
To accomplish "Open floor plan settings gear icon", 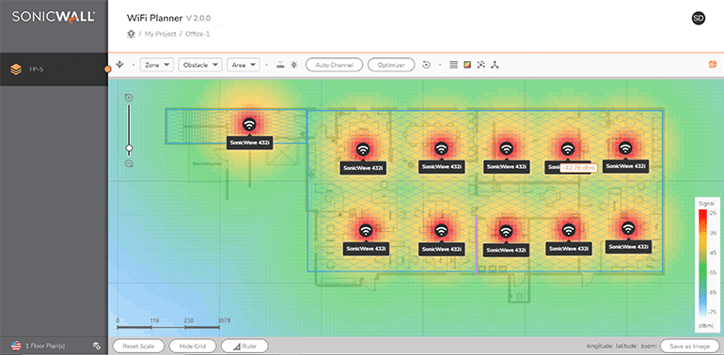I will (x=96, y=346).
